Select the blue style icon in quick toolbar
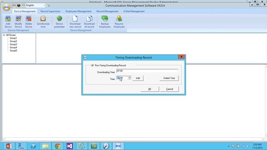 point(14,5)
